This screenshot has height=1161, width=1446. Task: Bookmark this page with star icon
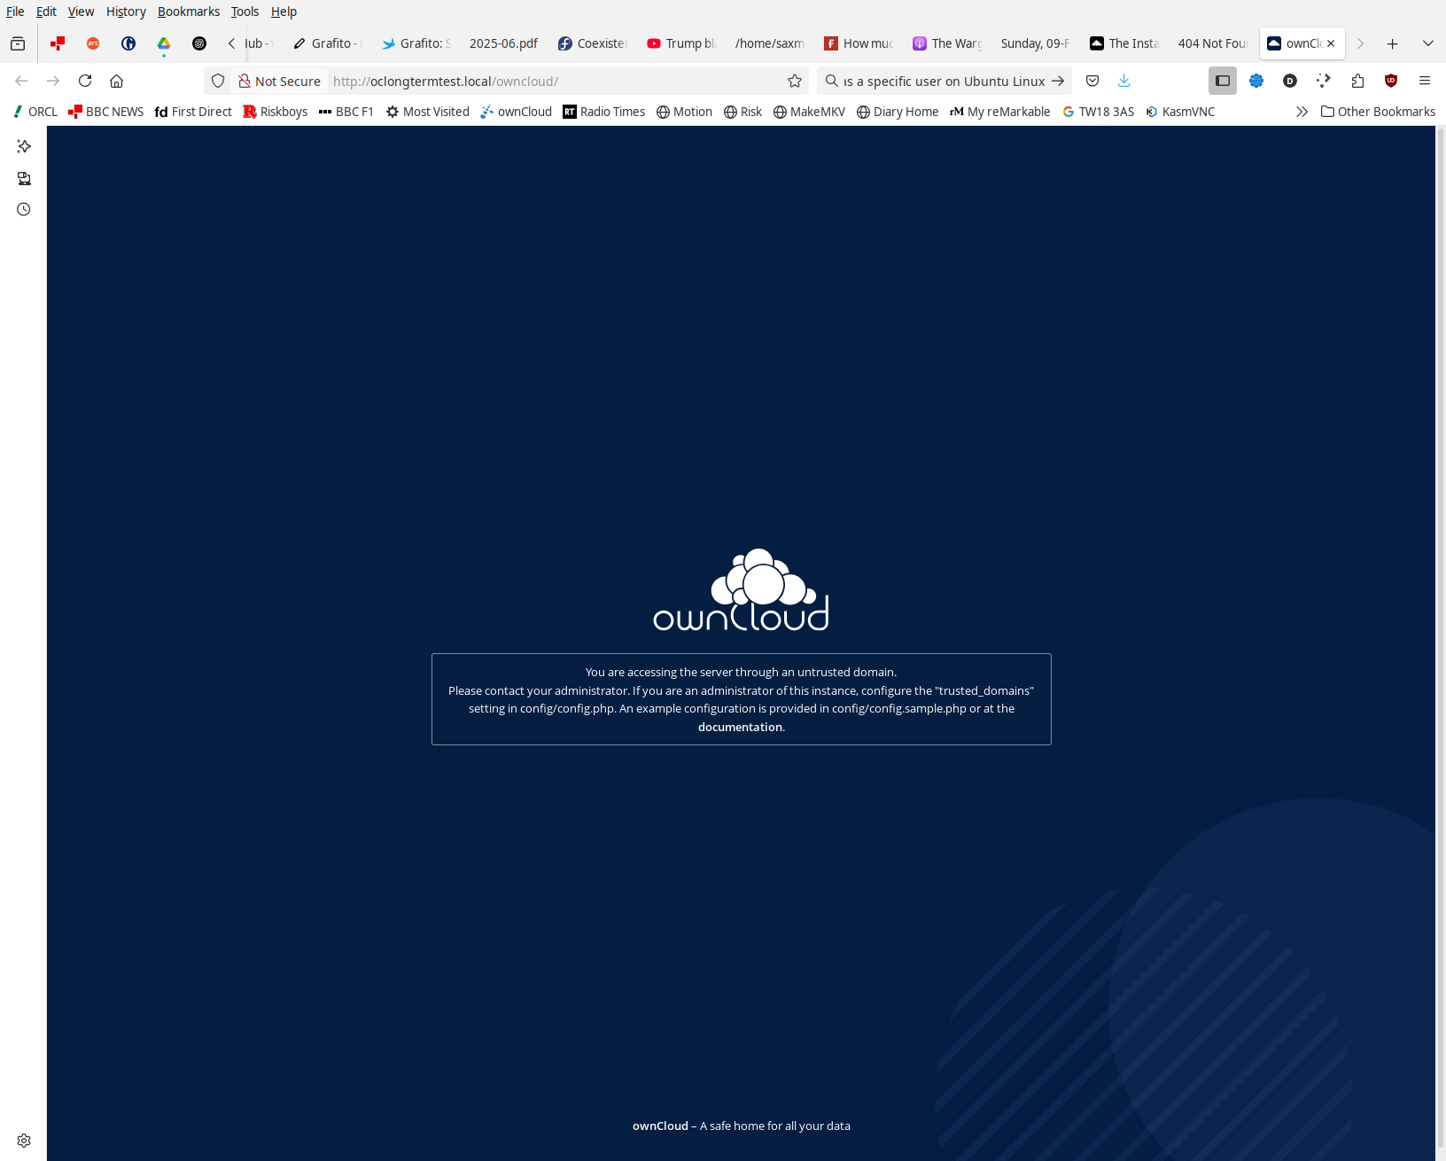[795, 81]
